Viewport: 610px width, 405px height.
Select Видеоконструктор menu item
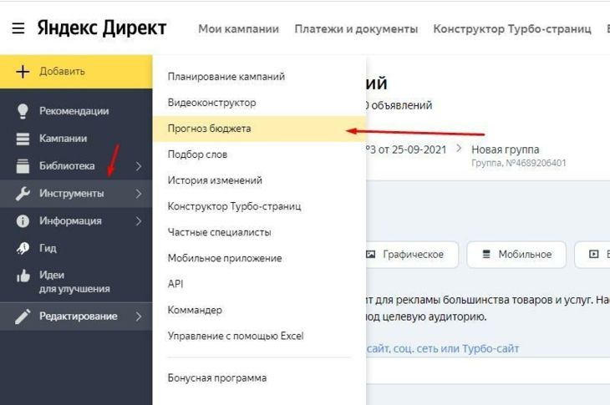point(259,103)
